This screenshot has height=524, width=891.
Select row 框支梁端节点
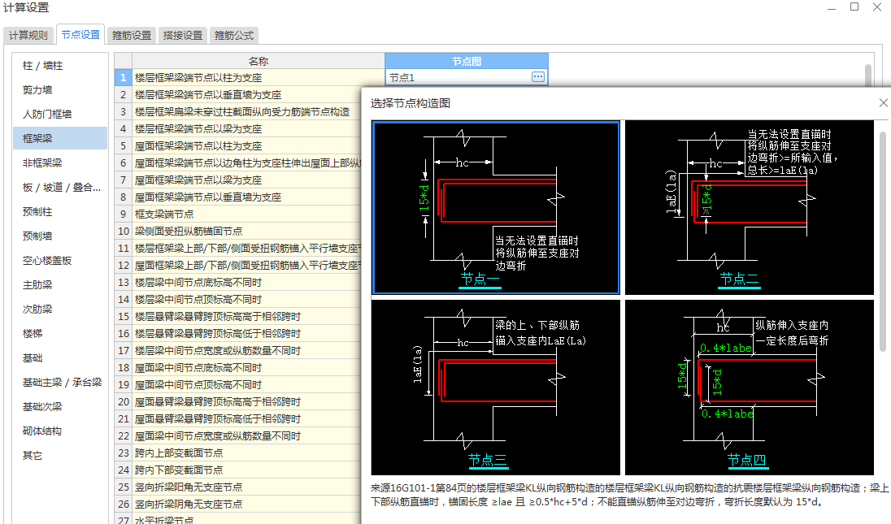(x=246, y=214)
